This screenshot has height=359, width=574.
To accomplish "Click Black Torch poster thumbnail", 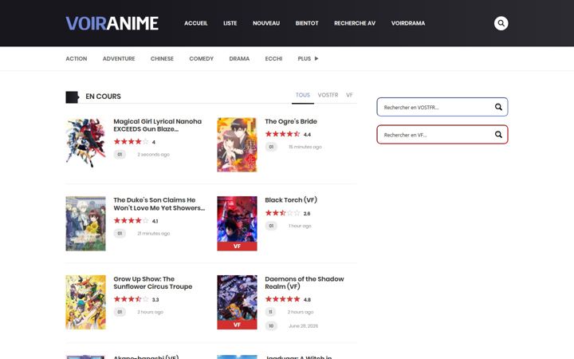I will 237,223.
